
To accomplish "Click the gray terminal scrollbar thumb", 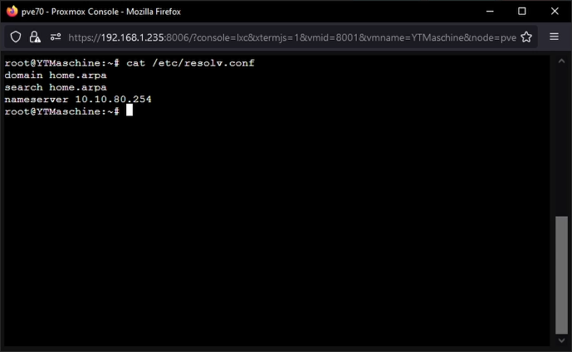I will 561,275.
